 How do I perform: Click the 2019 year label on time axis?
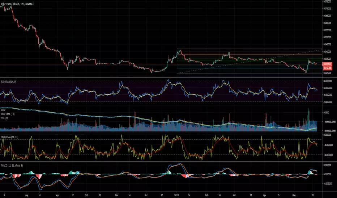[x=177, y=195]
